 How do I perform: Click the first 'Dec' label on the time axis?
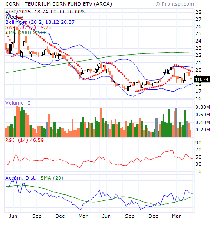click(x=60, y=216)
